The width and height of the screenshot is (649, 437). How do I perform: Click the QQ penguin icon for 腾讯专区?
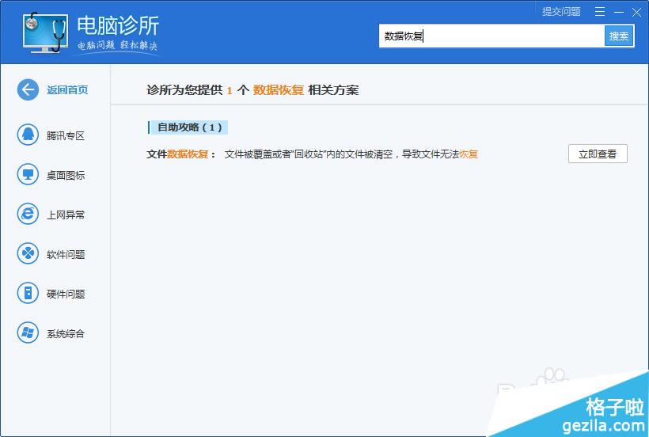click(28, 135)
